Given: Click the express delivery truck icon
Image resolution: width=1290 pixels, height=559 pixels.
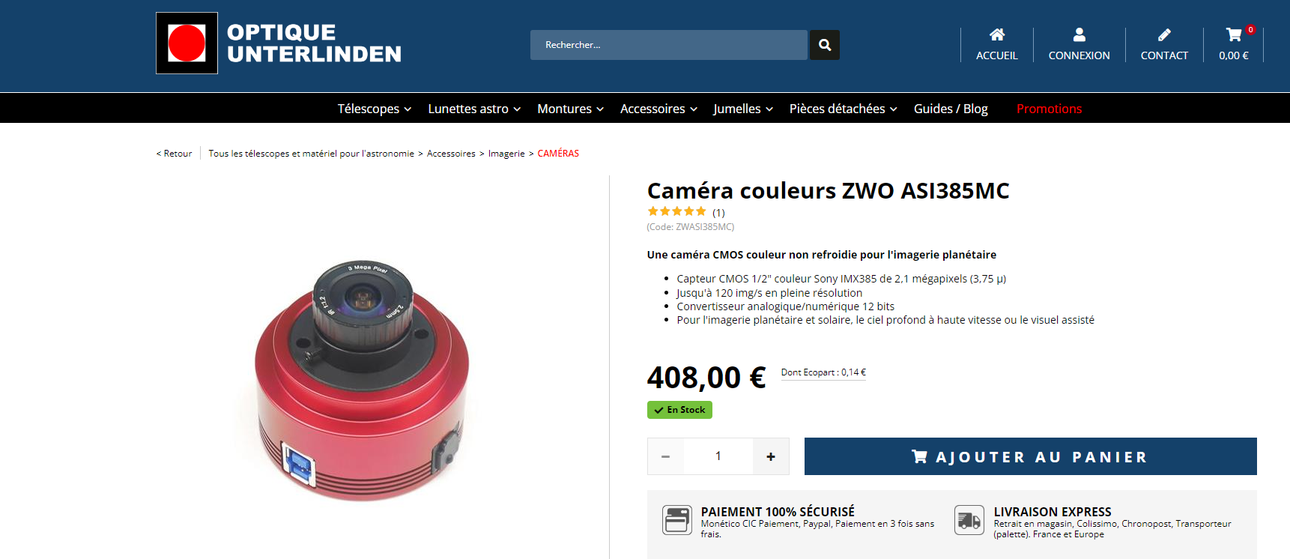Looking at the screenshot, I should coord(969,519).
